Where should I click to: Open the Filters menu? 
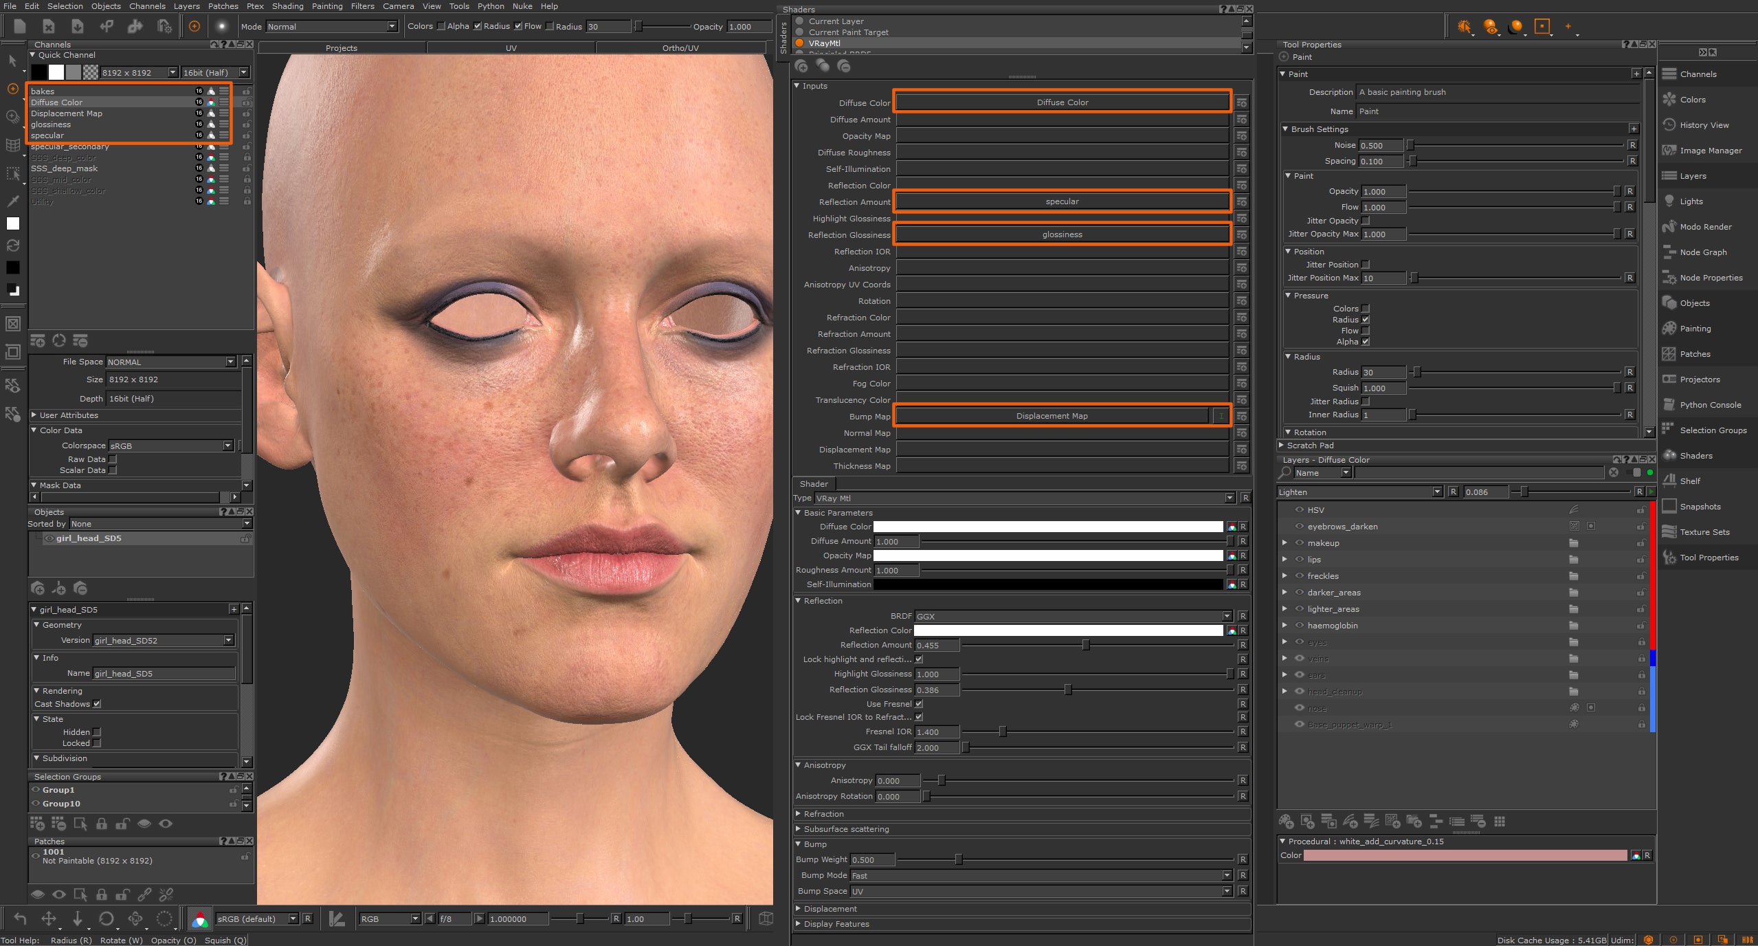coord(362,6)
